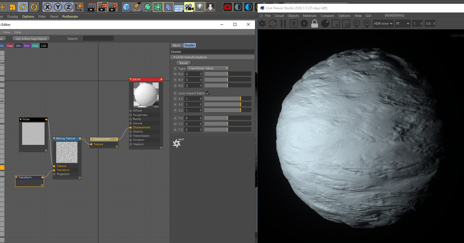Toggle the Z axis lock
This screenshot has height=243, width=464.
pos(68,7)
